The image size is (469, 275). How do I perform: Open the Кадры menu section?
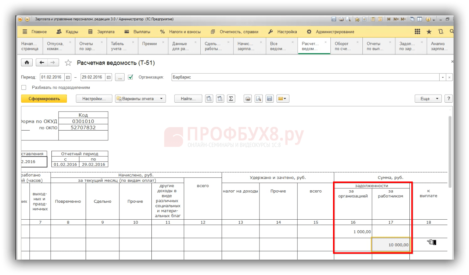coord(67,32)
